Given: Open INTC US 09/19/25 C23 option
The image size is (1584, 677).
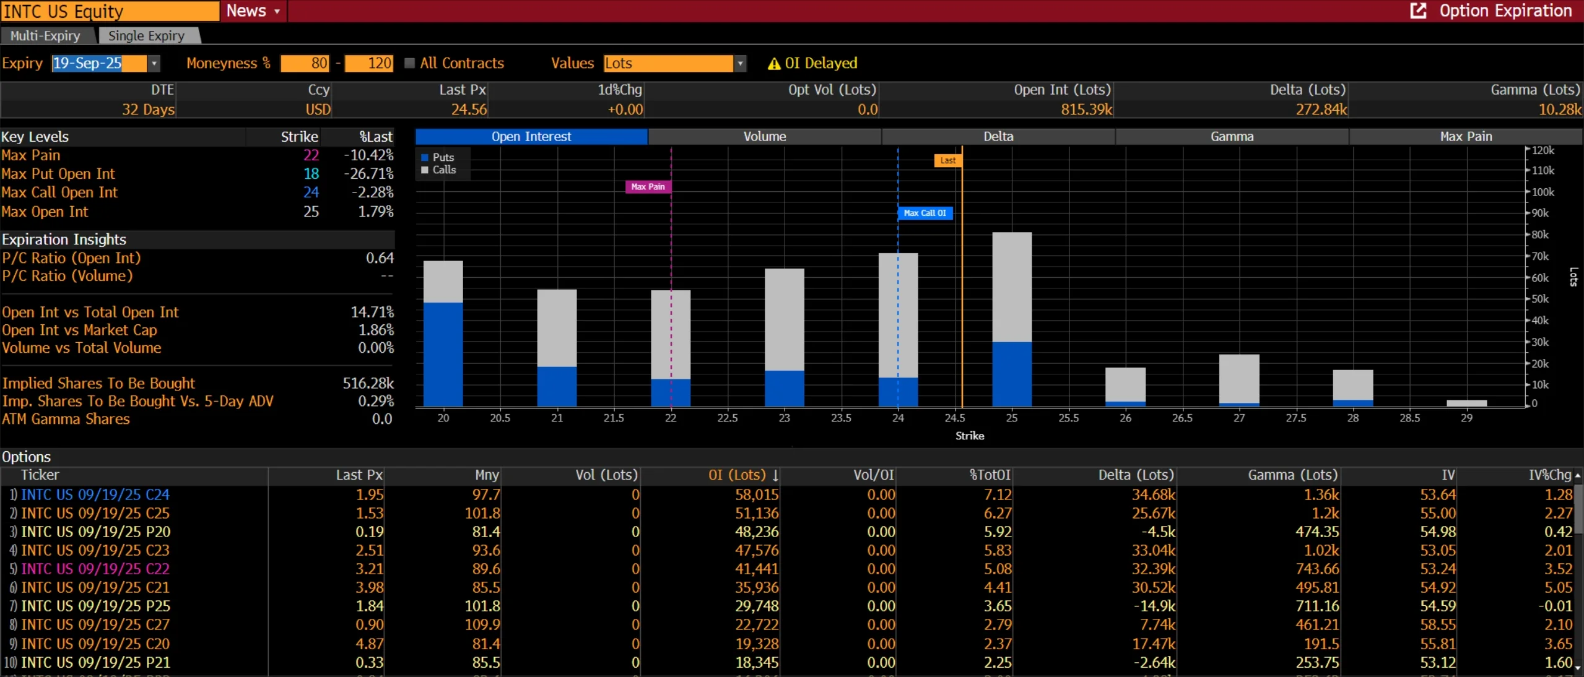Looking at the screenshot, I should (x=95, y=551).
